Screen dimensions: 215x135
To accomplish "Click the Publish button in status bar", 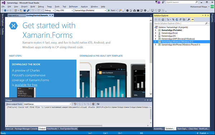I will [x=203, y=133].
